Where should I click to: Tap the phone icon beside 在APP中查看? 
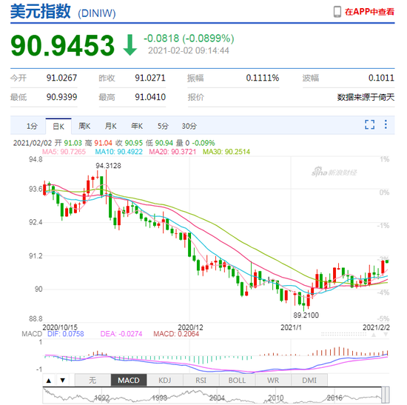337,12
